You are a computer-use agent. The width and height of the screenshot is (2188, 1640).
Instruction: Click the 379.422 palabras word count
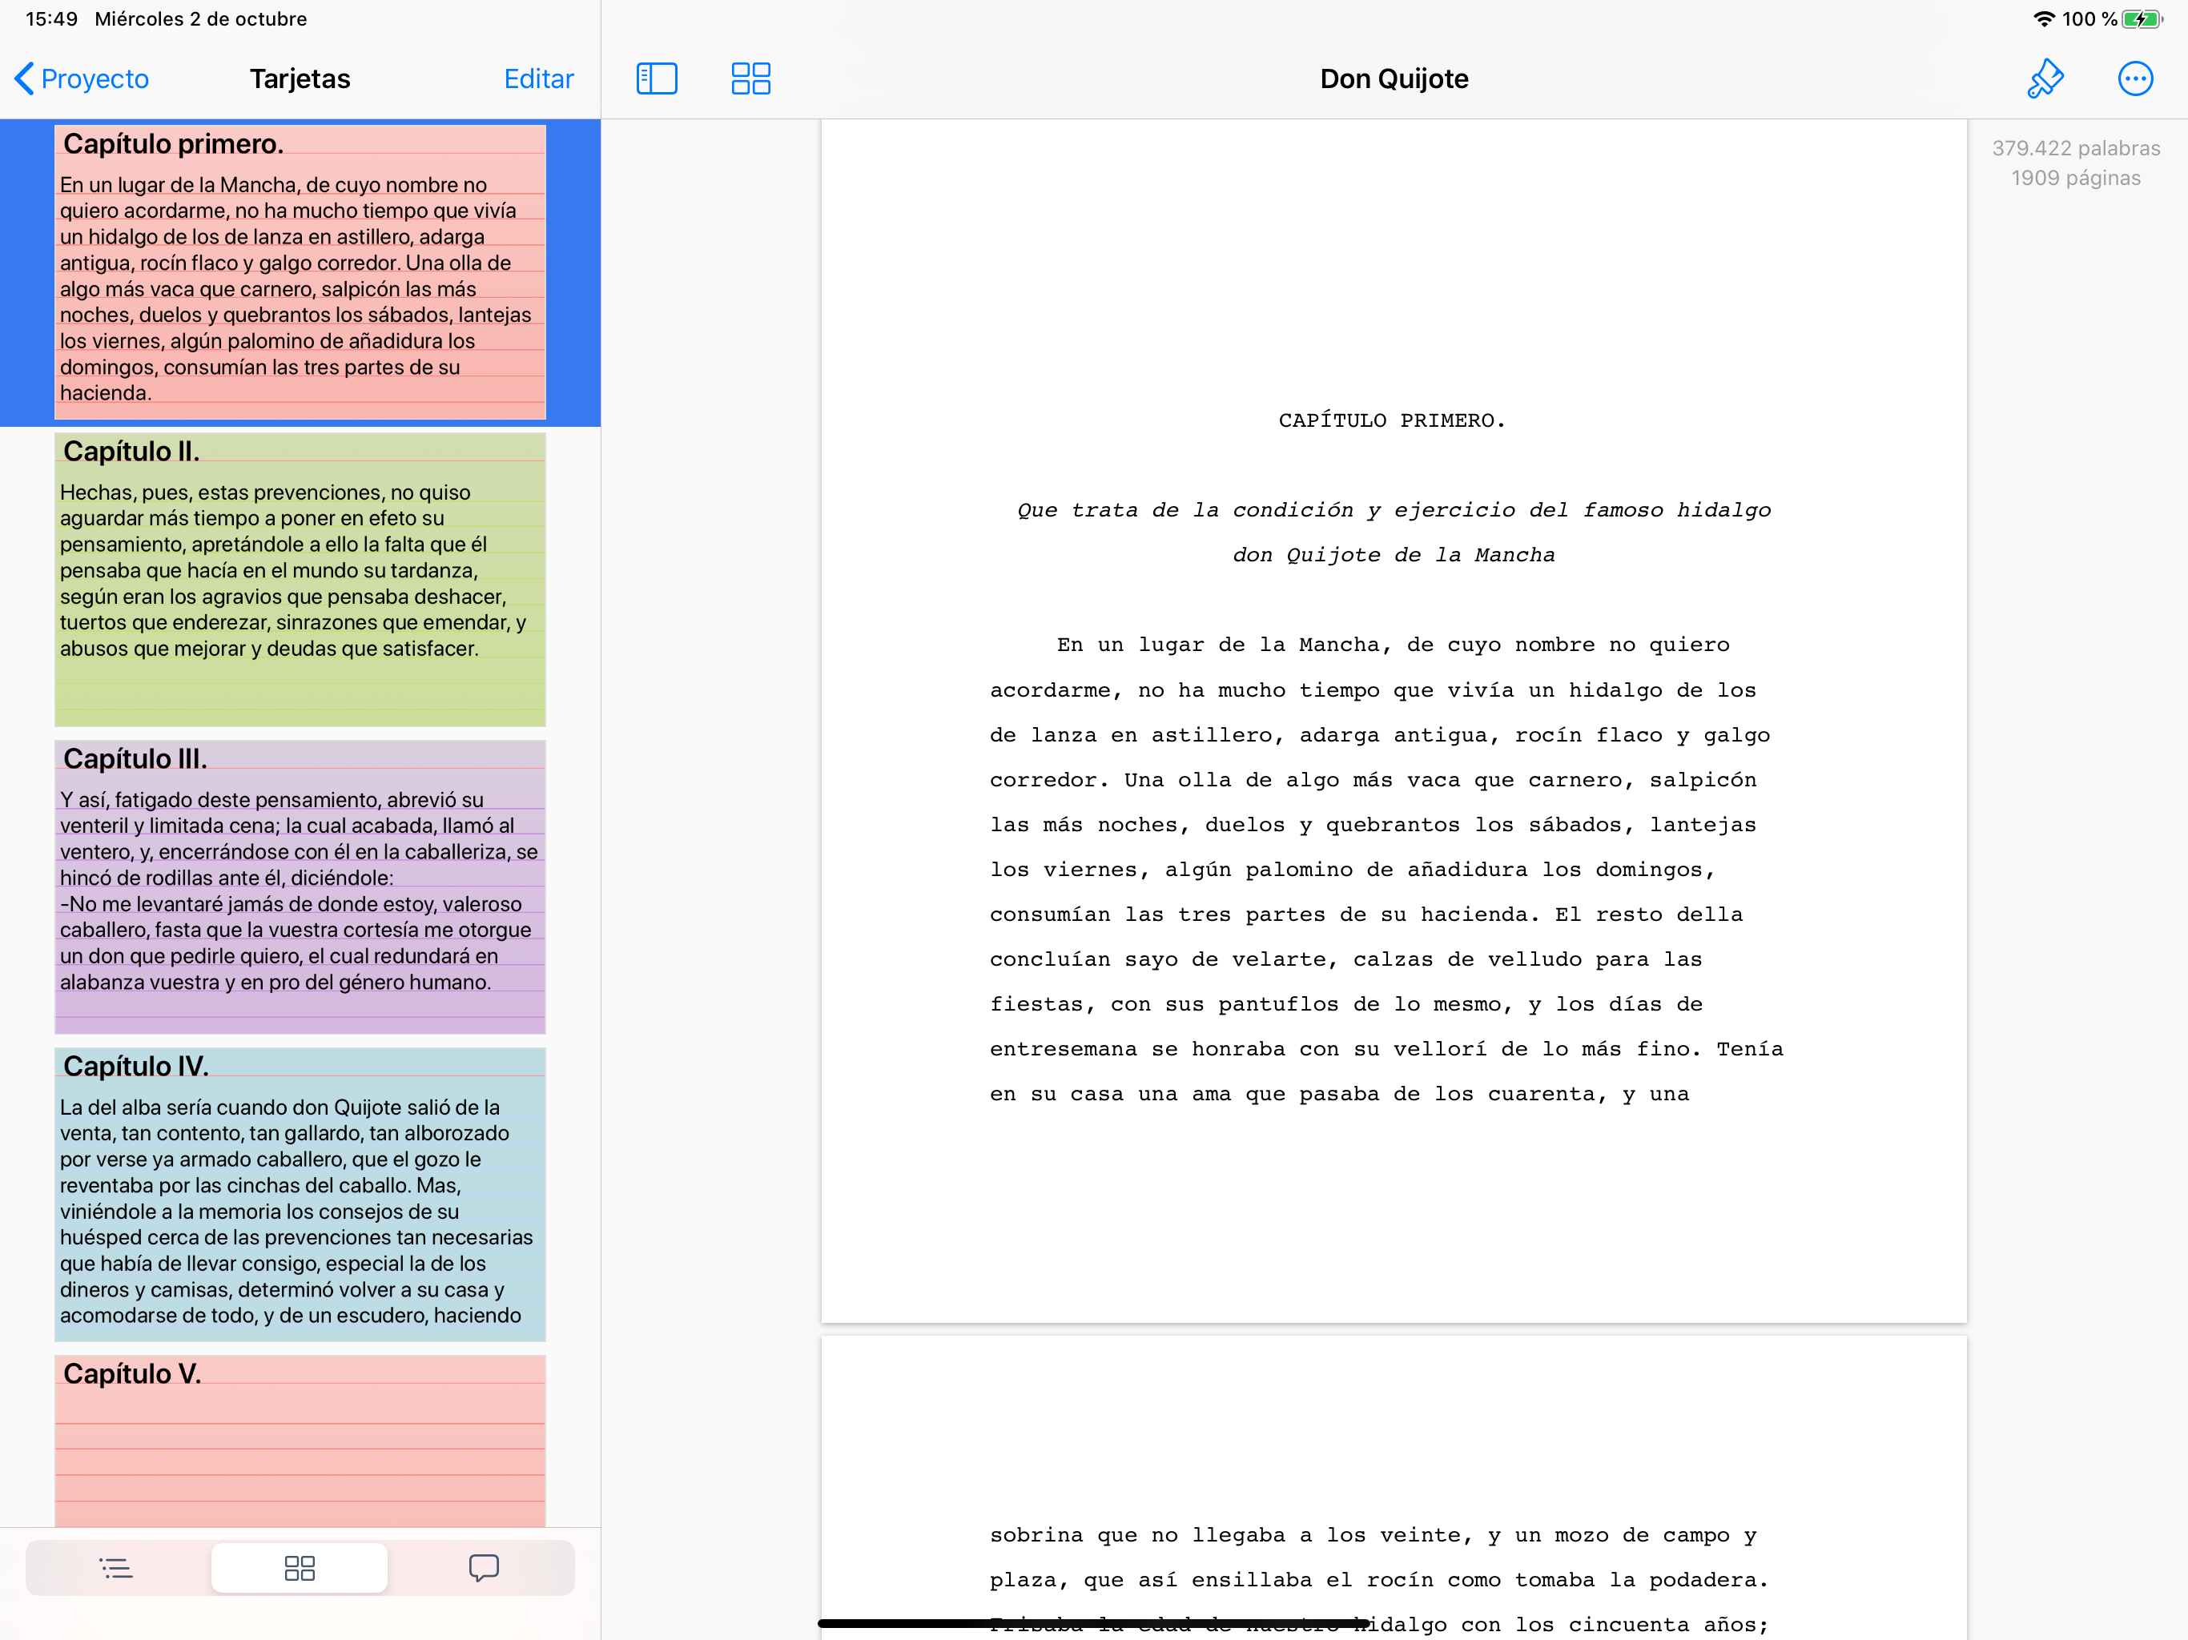point(2075,148)
